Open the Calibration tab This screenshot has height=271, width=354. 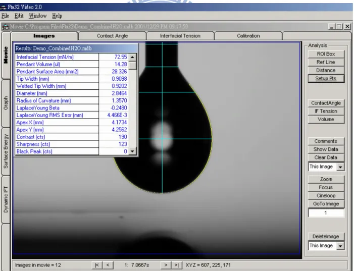(248, 36)
